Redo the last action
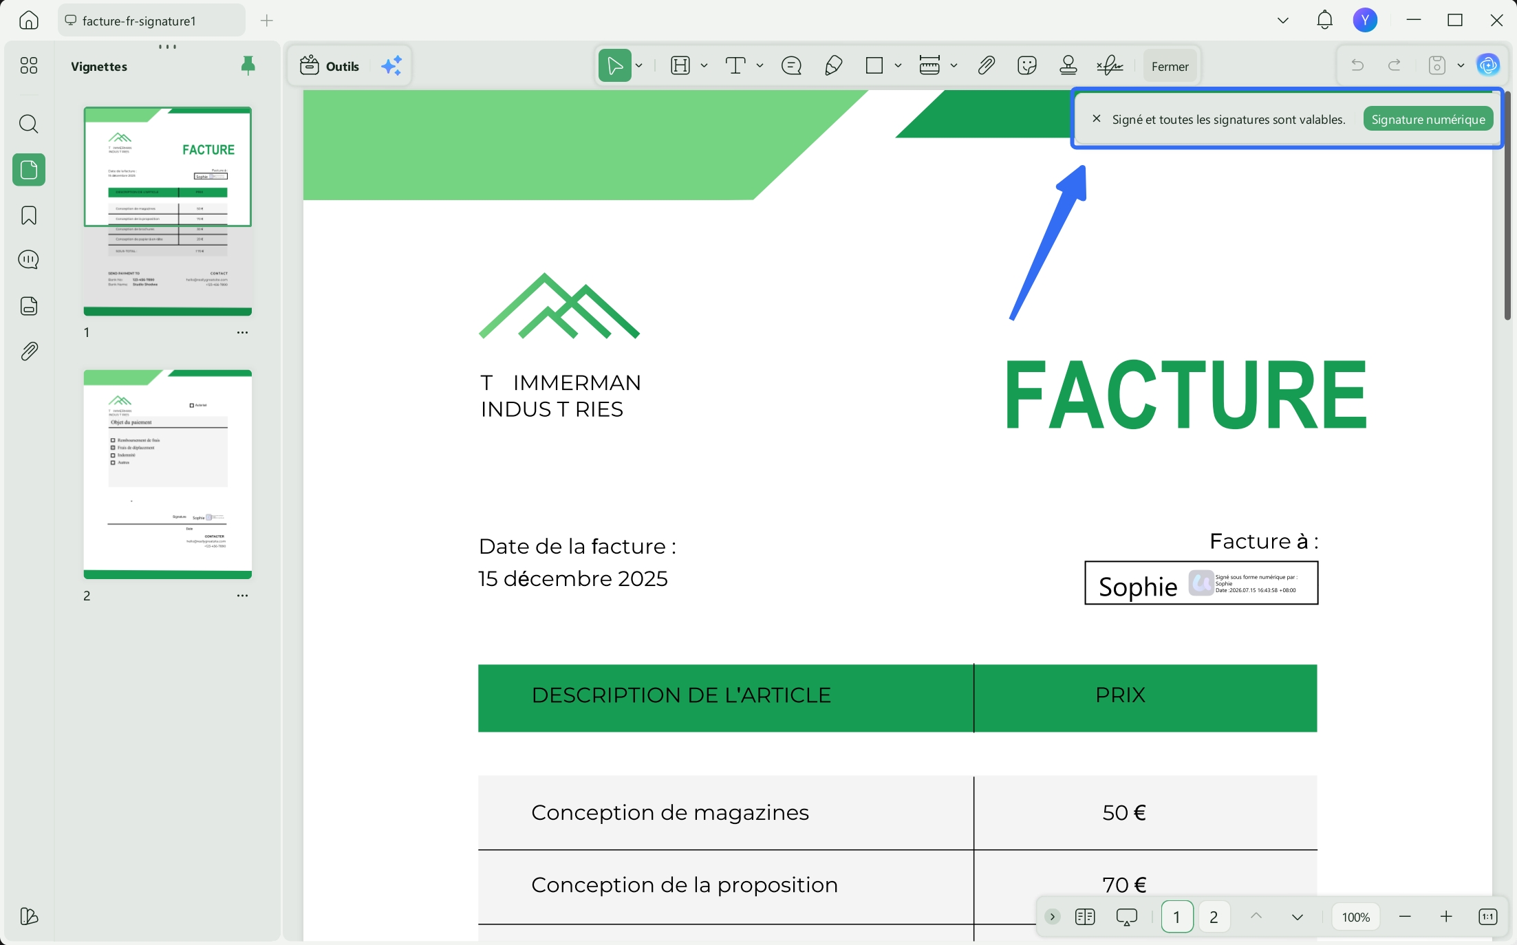 click(x=1395, y=66)
